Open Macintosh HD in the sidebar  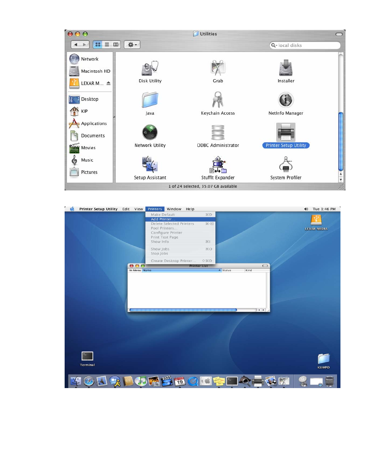pyautogui.click(x=90, y=71)
